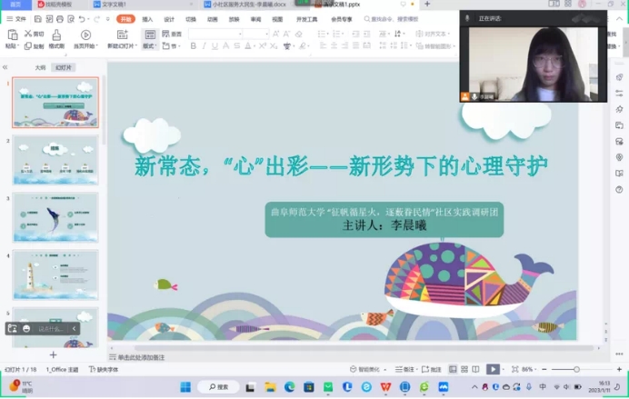Select slide 3 thumbnail in the panel
Image resolution: width=629 pixels, height=399 pixels.
55,216
